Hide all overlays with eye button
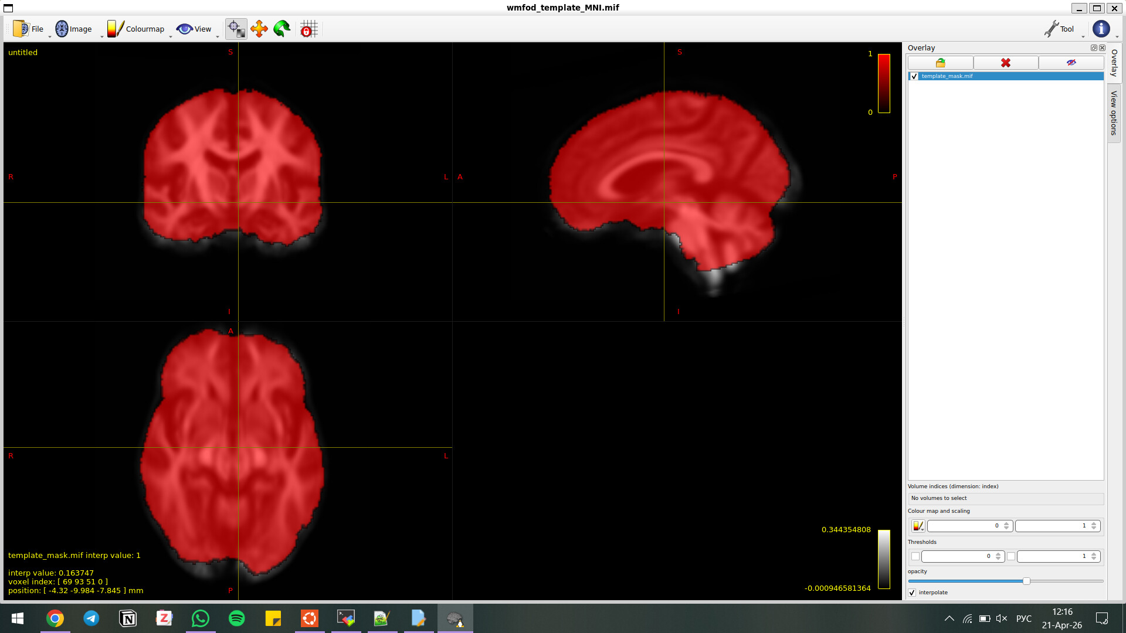The image size is (1126, 633). [x=1071, y=63]
